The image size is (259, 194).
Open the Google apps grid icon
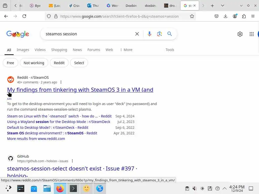pyautogui.click(x=251, y=34)
